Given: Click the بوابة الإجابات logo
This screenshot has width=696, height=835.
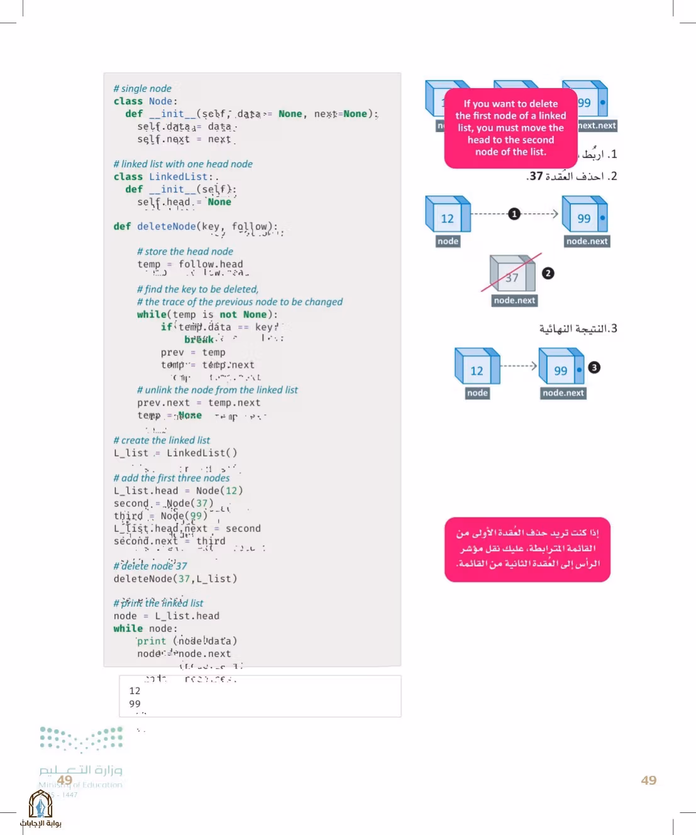Looking at the screenshot, I should coord(40,809).
